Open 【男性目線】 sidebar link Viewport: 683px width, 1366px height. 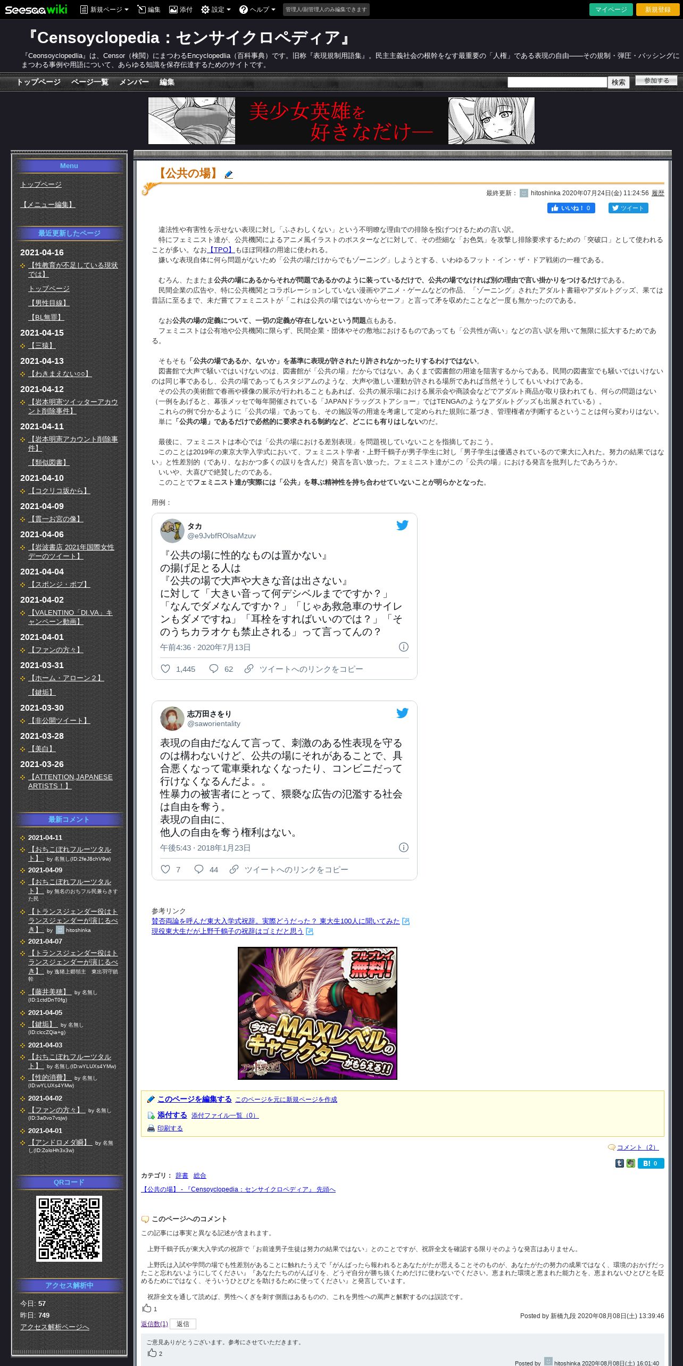49,303
